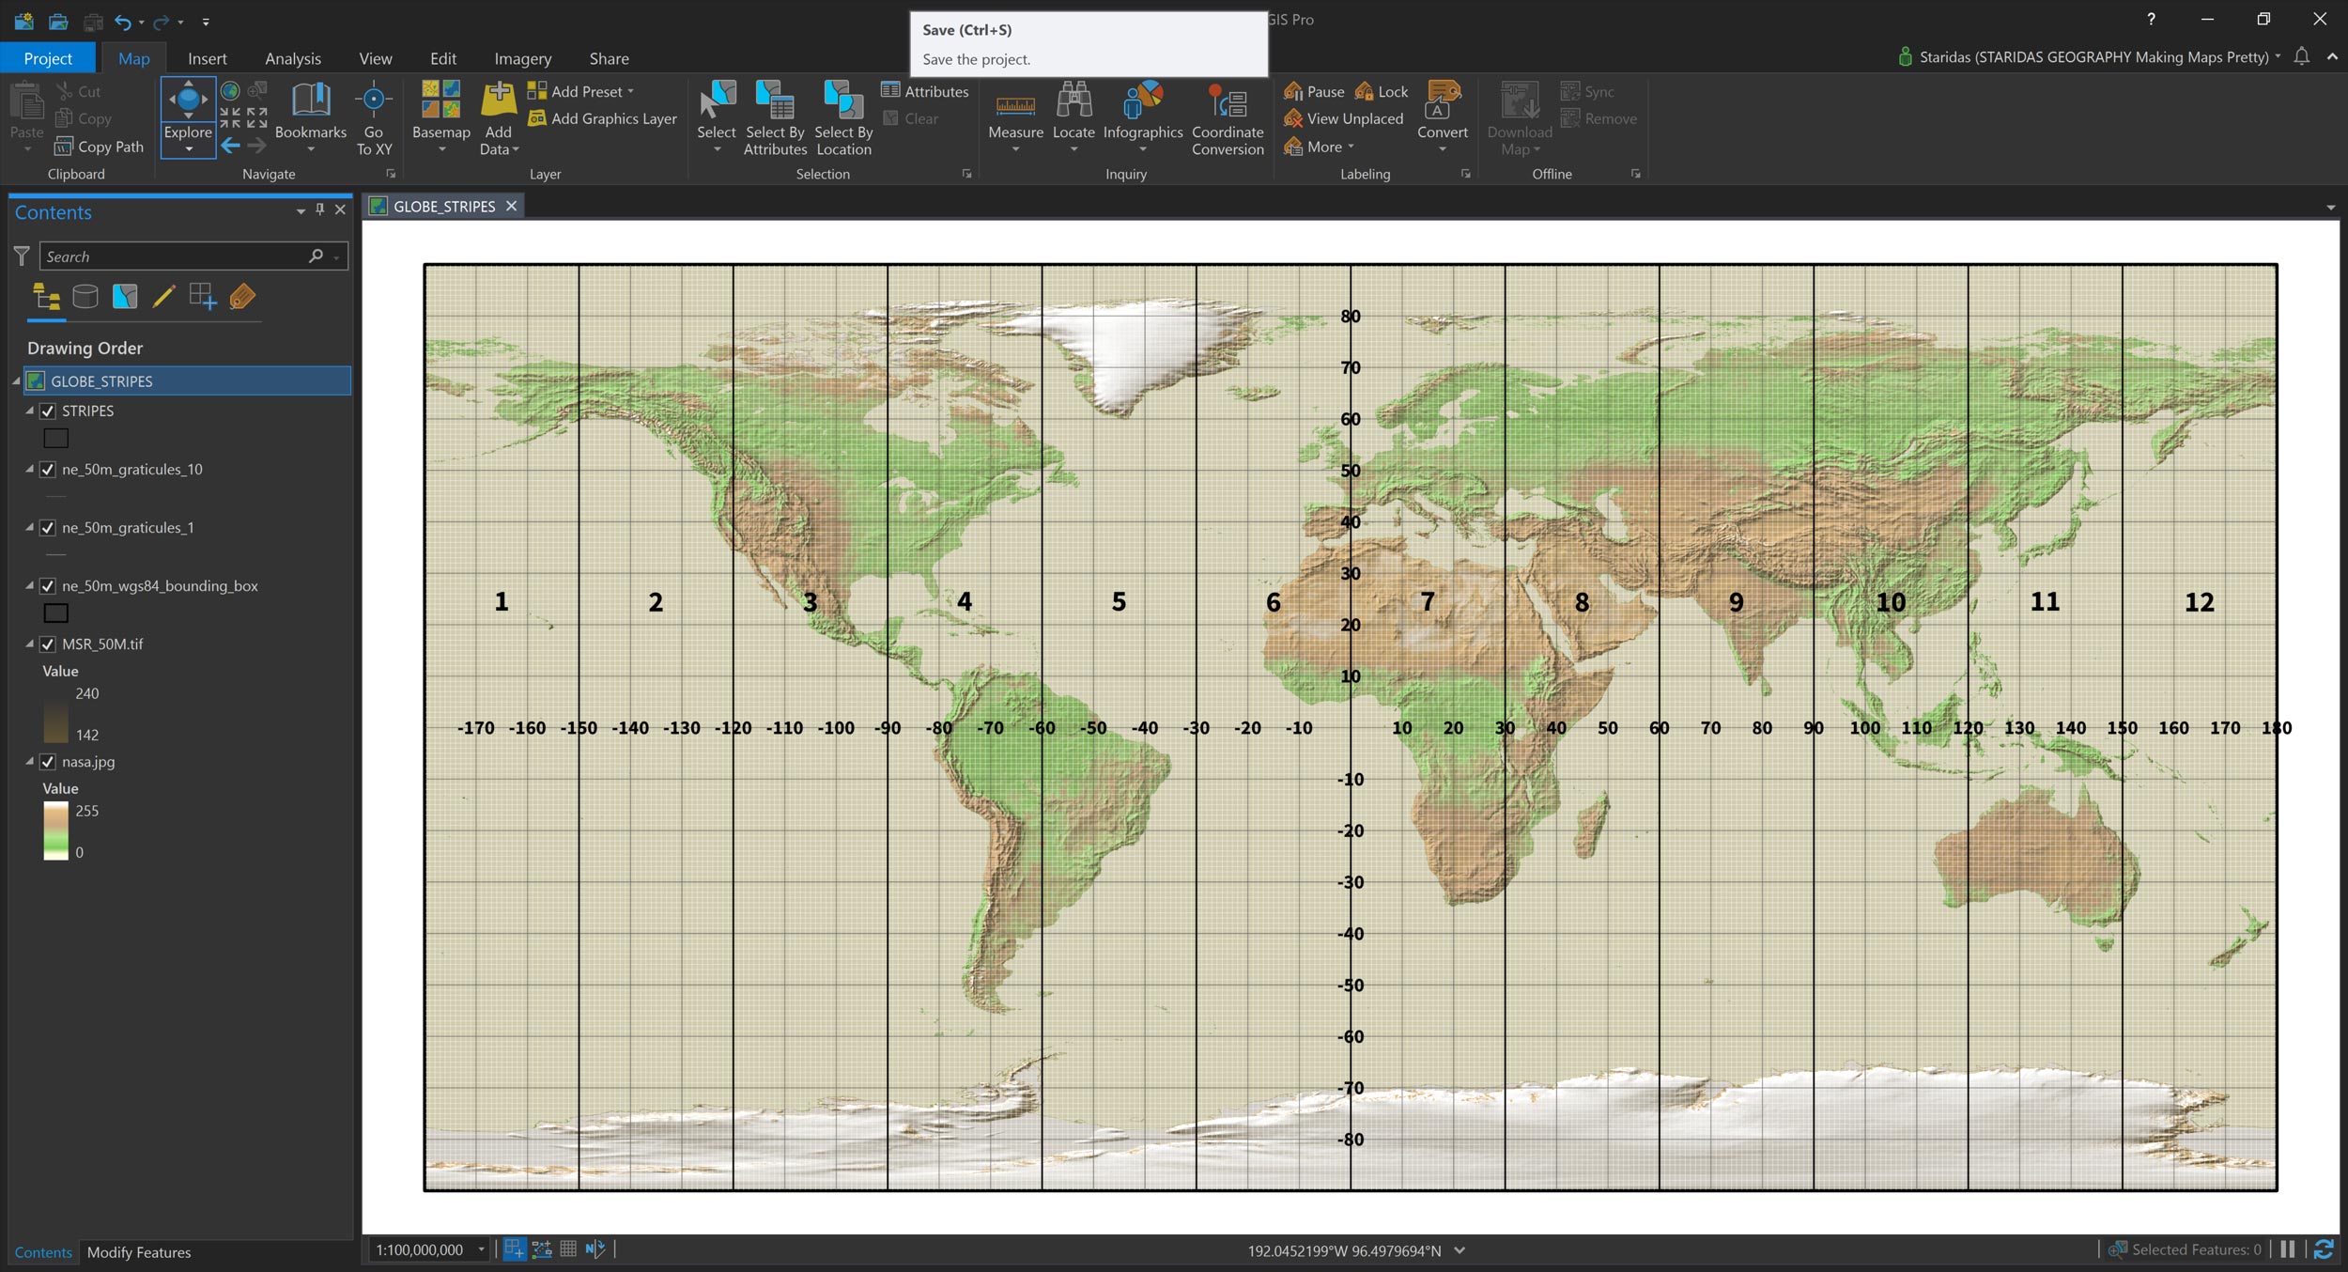Toggle the MSR_50M.tif layer visibility
The width and height of the screenshot is (2348, 1272).
coord(48,644)
